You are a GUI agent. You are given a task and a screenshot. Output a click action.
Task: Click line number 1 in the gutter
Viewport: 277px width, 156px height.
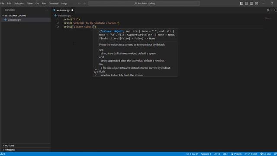click(58, 19)
